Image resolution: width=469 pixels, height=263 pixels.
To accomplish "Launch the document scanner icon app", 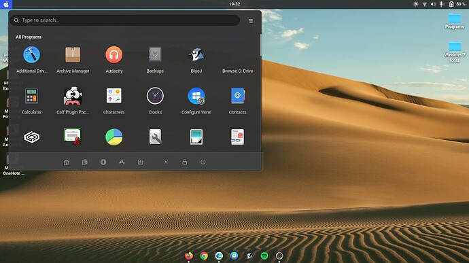I will 196,137.
